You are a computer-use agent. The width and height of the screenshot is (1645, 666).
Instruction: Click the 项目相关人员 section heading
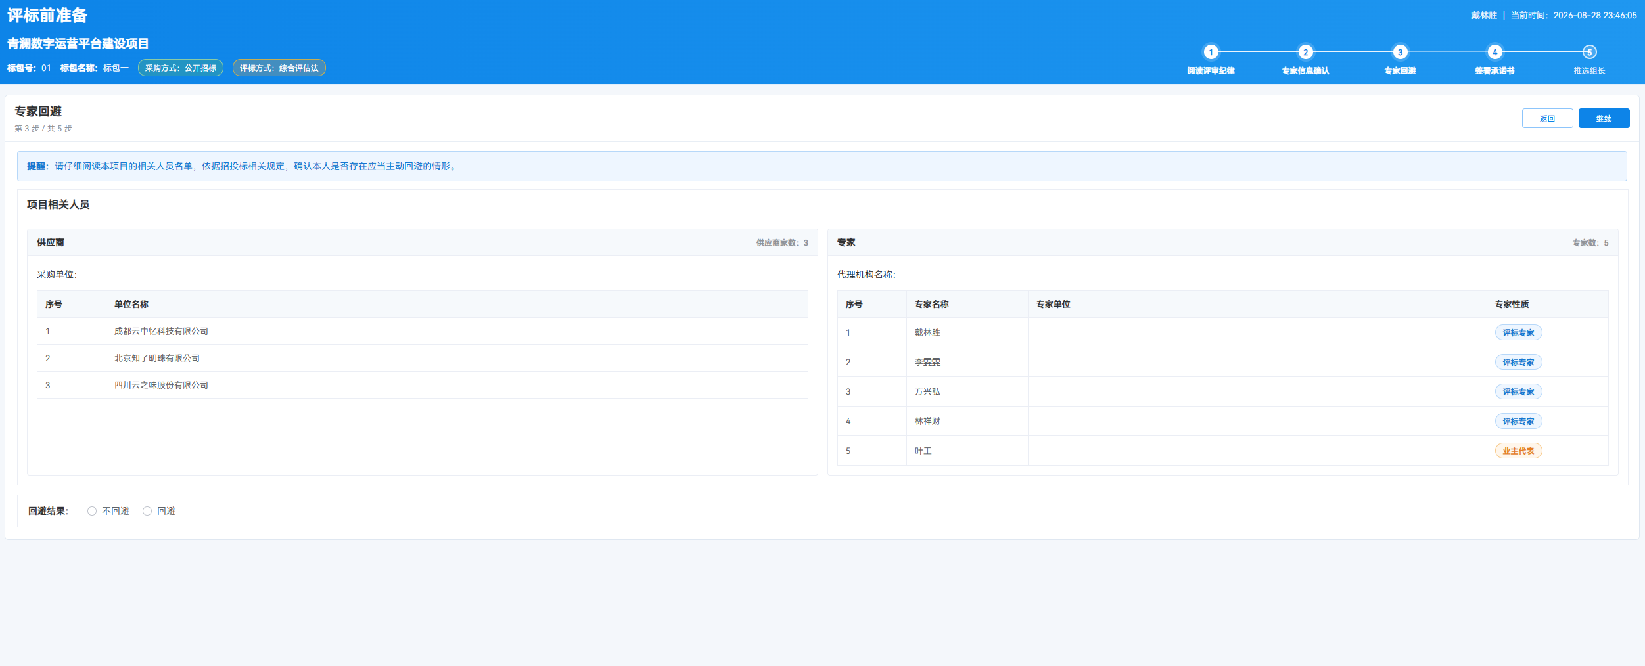pos(58,204)
